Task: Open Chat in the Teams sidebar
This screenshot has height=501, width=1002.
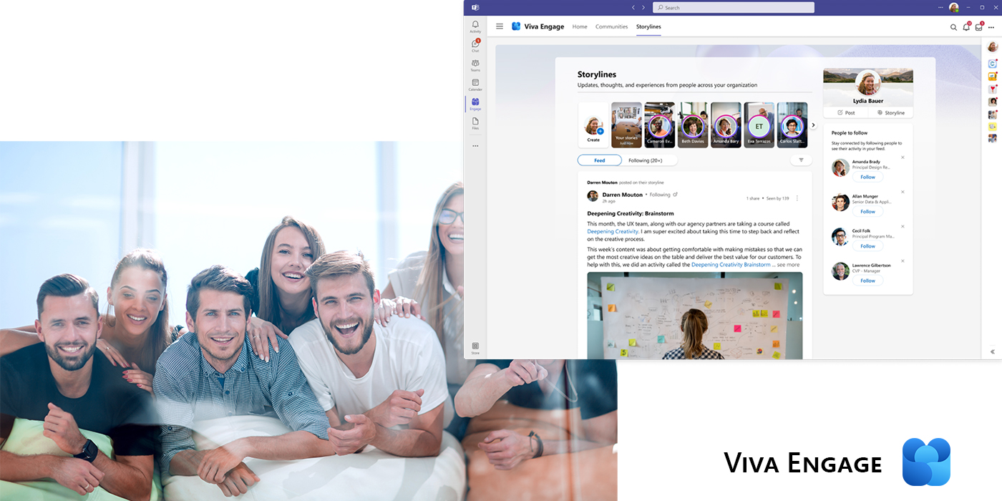Action: (x=475, y=46)
